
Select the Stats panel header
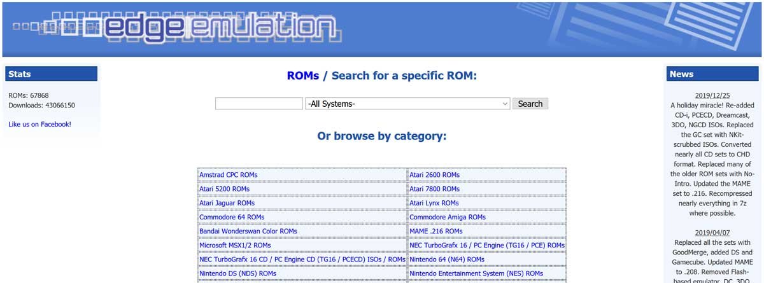point(52,74)
